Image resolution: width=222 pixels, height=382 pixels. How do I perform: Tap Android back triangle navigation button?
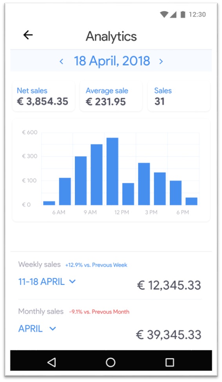[51, 362]
